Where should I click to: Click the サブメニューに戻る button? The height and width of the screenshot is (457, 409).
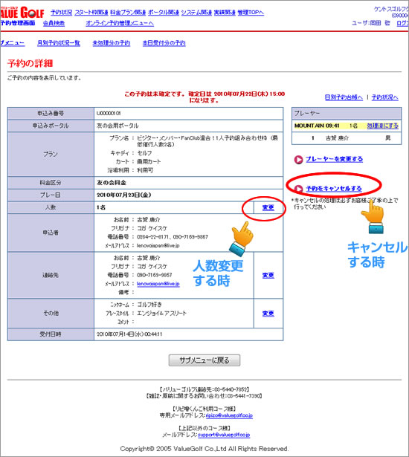click(204, 360)
